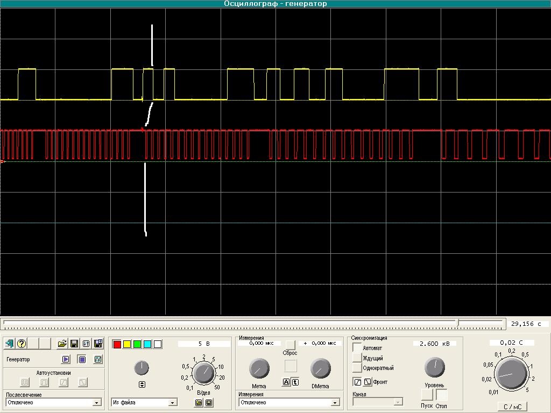Click the Автоустановки rising-edge icon
Screen dimensions: 551x413
(63, 382)
